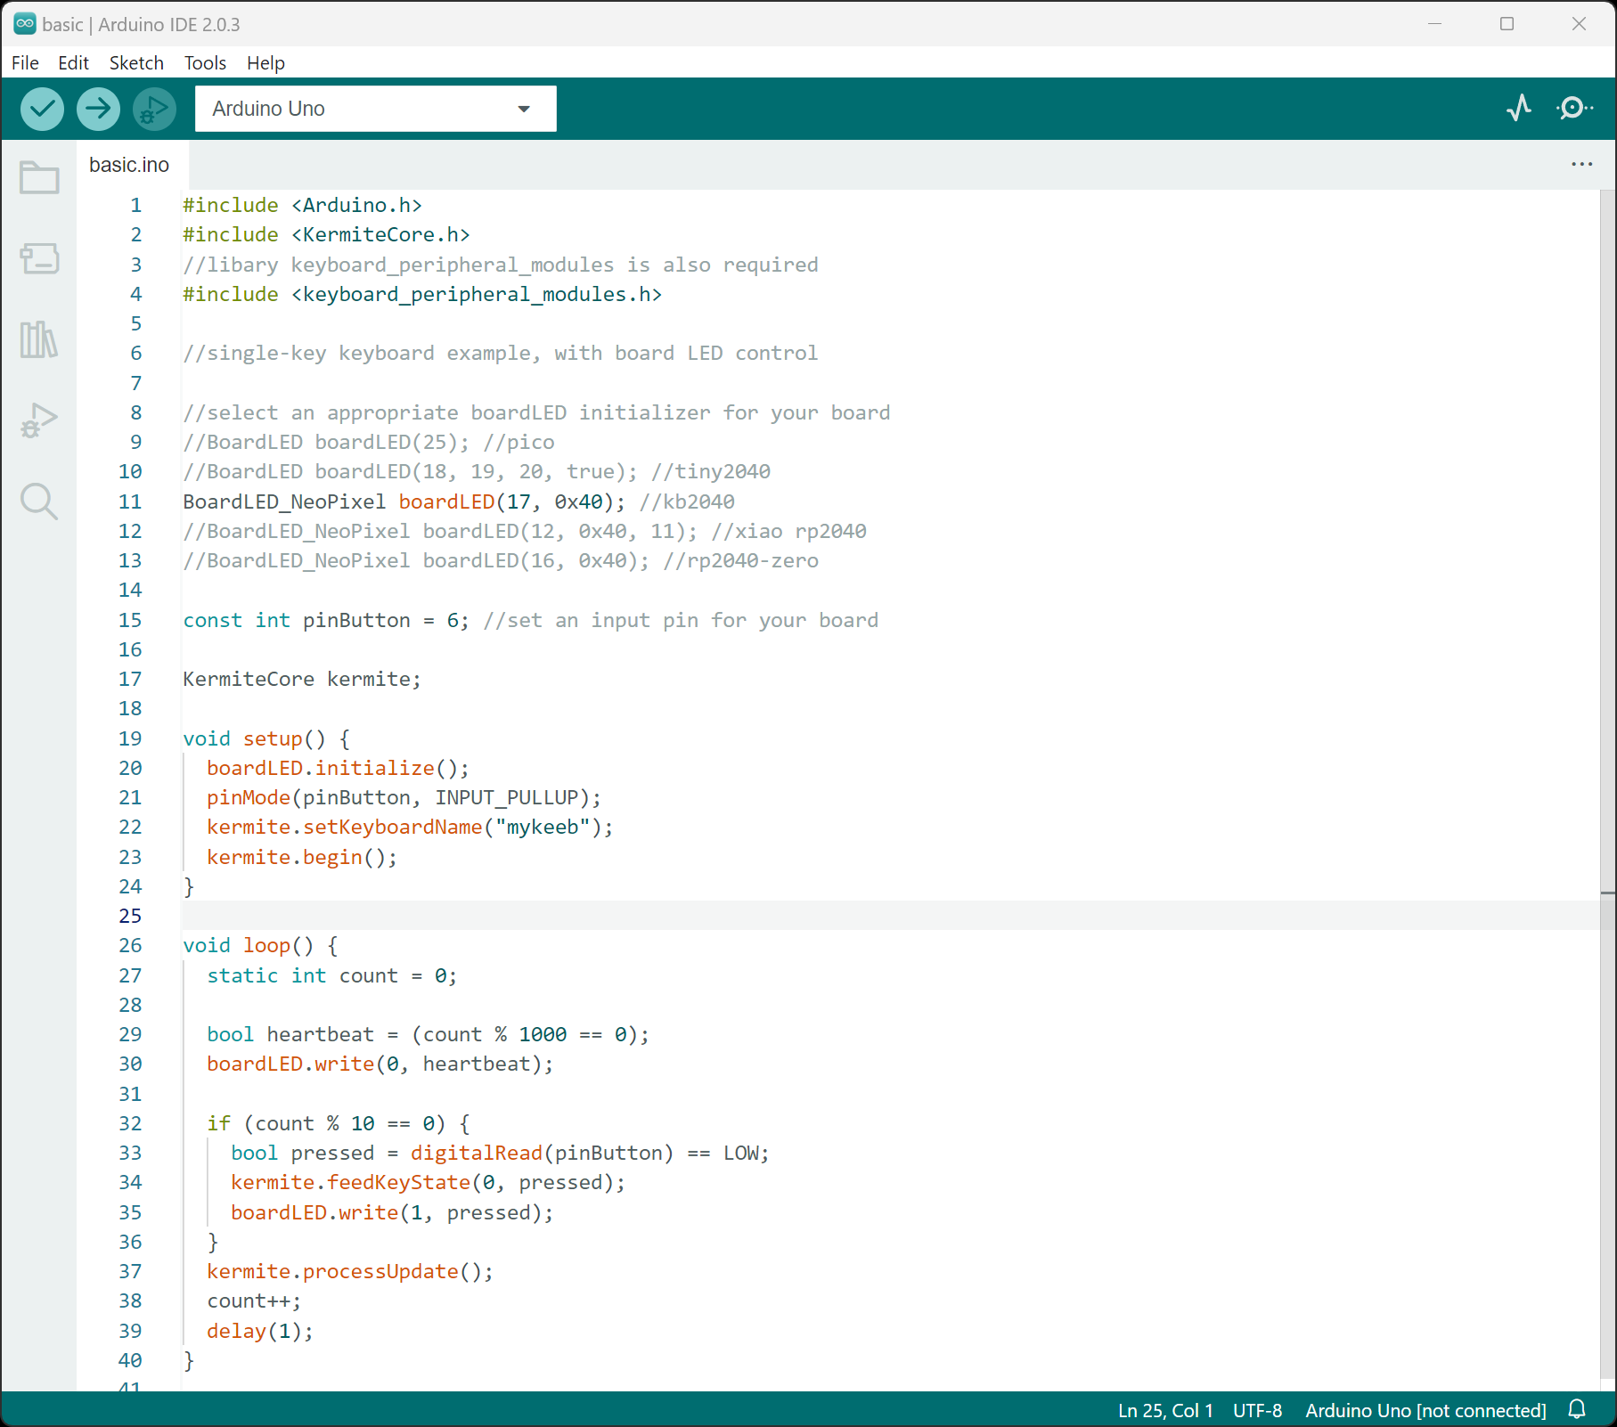Click the count++; statement
This screenshot has width=1617, height=1427.
[x=254, y=1301]
